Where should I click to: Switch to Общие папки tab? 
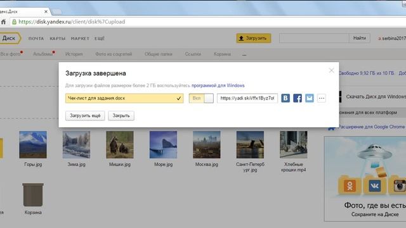pos(159,54)
